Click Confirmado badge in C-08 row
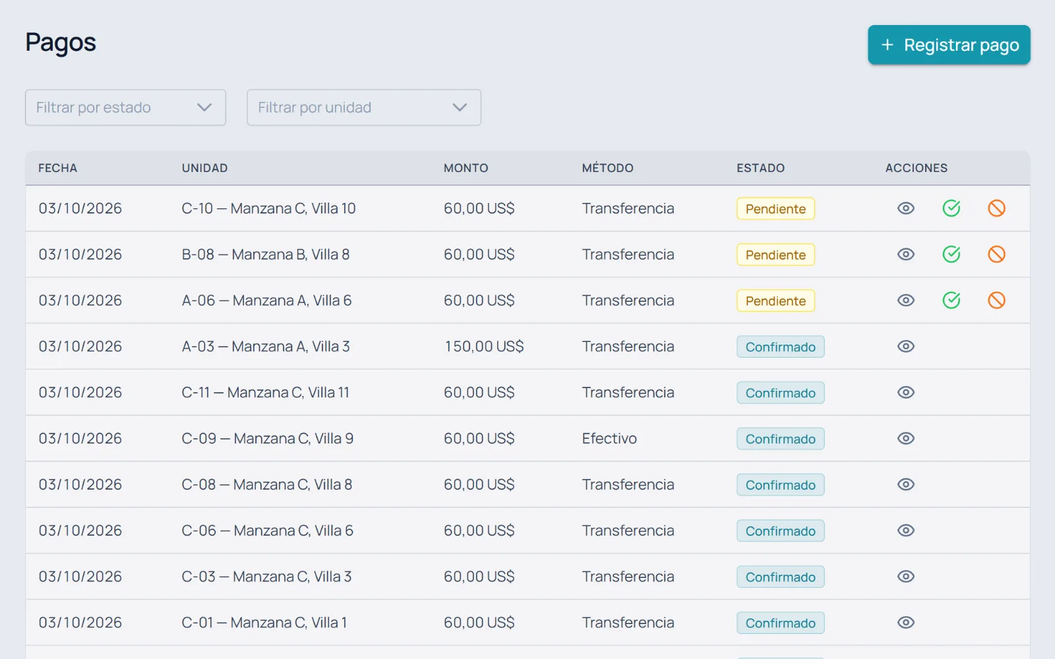Screen dimensions: 1055x659 coord(781,486)
